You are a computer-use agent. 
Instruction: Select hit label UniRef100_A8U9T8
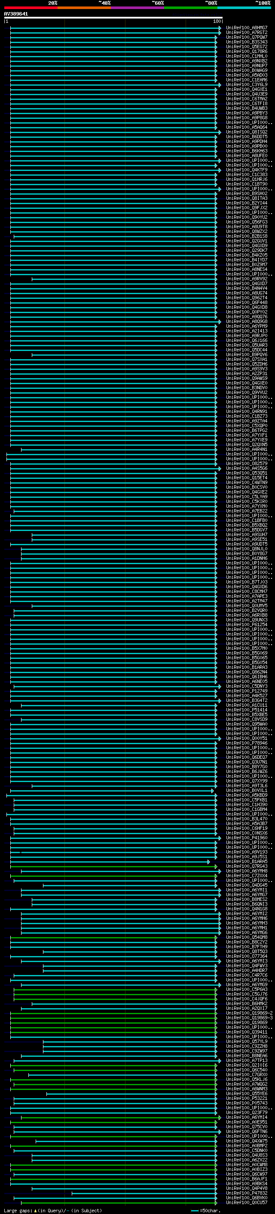click(x=247, y=227)
